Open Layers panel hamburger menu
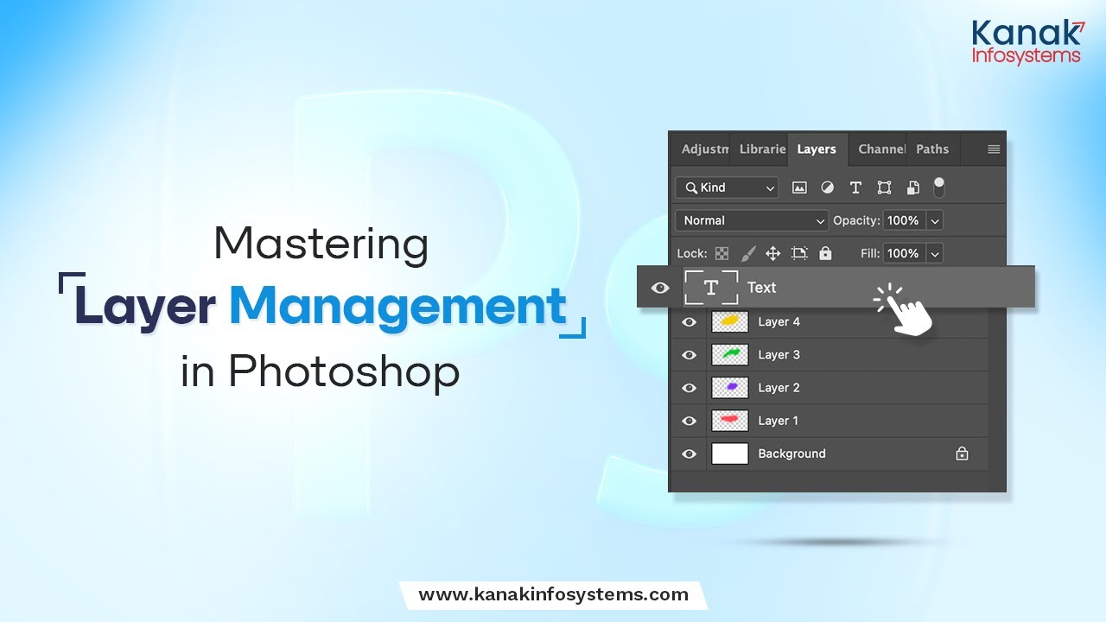The image size is (1106, 622). 994,149
